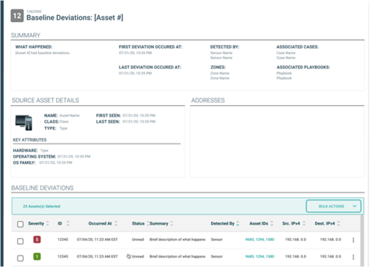Click source IP in severity 1 row
This screenshot has height=268, width=370.
[x=296, y=256]
